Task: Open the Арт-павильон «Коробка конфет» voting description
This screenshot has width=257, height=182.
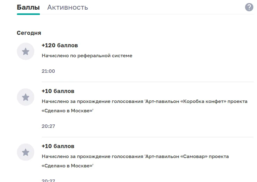Action: [144, 106]
